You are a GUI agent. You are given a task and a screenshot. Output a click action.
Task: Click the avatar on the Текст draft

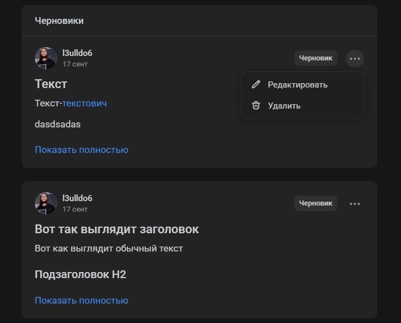46,58
